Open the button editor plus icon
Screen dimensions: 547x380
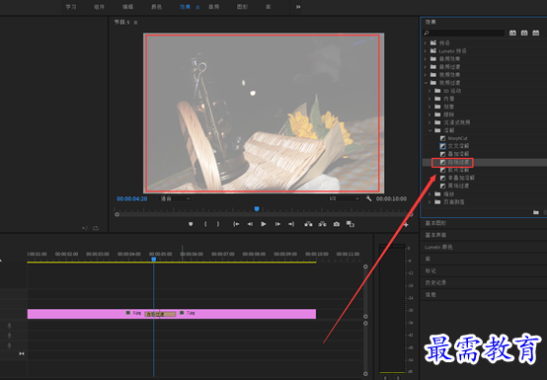point(406,225)
